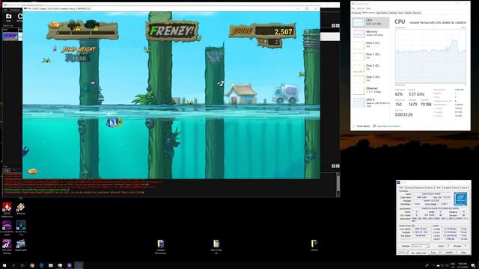Open the Edge browser taskbar icon
This screenshot has width=479, height=269.
coord(42,265)
